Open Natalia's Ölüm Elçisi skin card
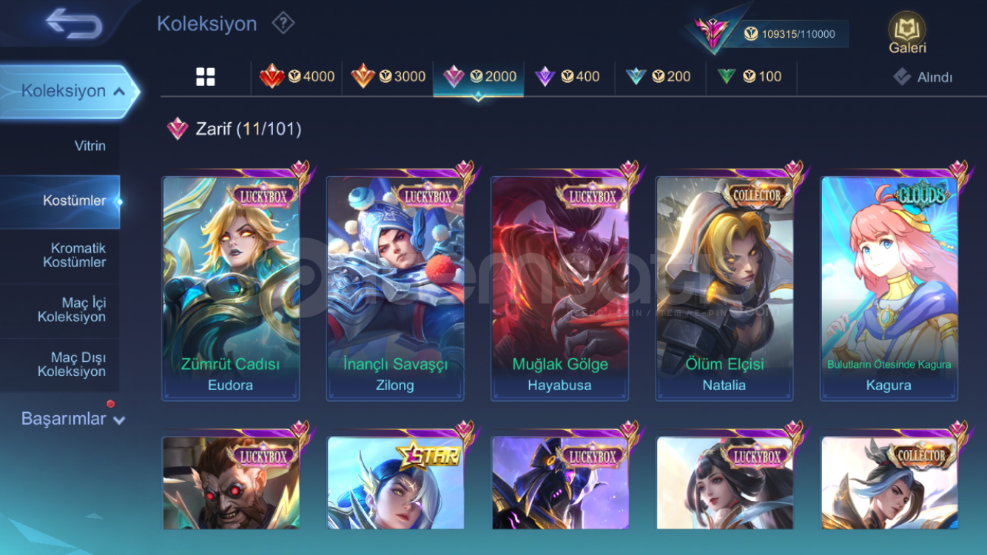Screen dimensions: 987x555 click(x=724, y=289)
